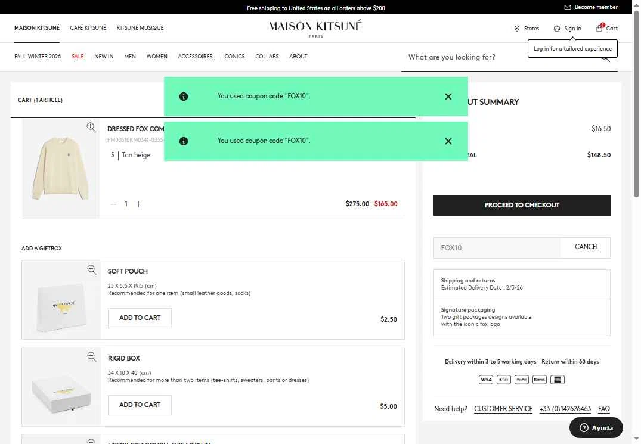The height and width of the screenshot is (444, 641).
Task: Click the Signature packaging info block
Action: point(522,317)
